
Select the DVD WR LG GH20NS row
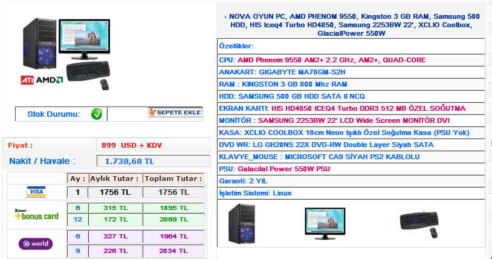click(351, 145)
